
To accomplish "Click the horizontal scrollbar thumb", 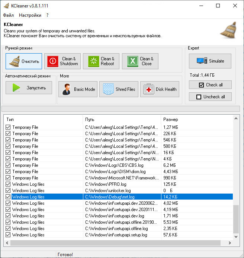I will pos(115,243).
